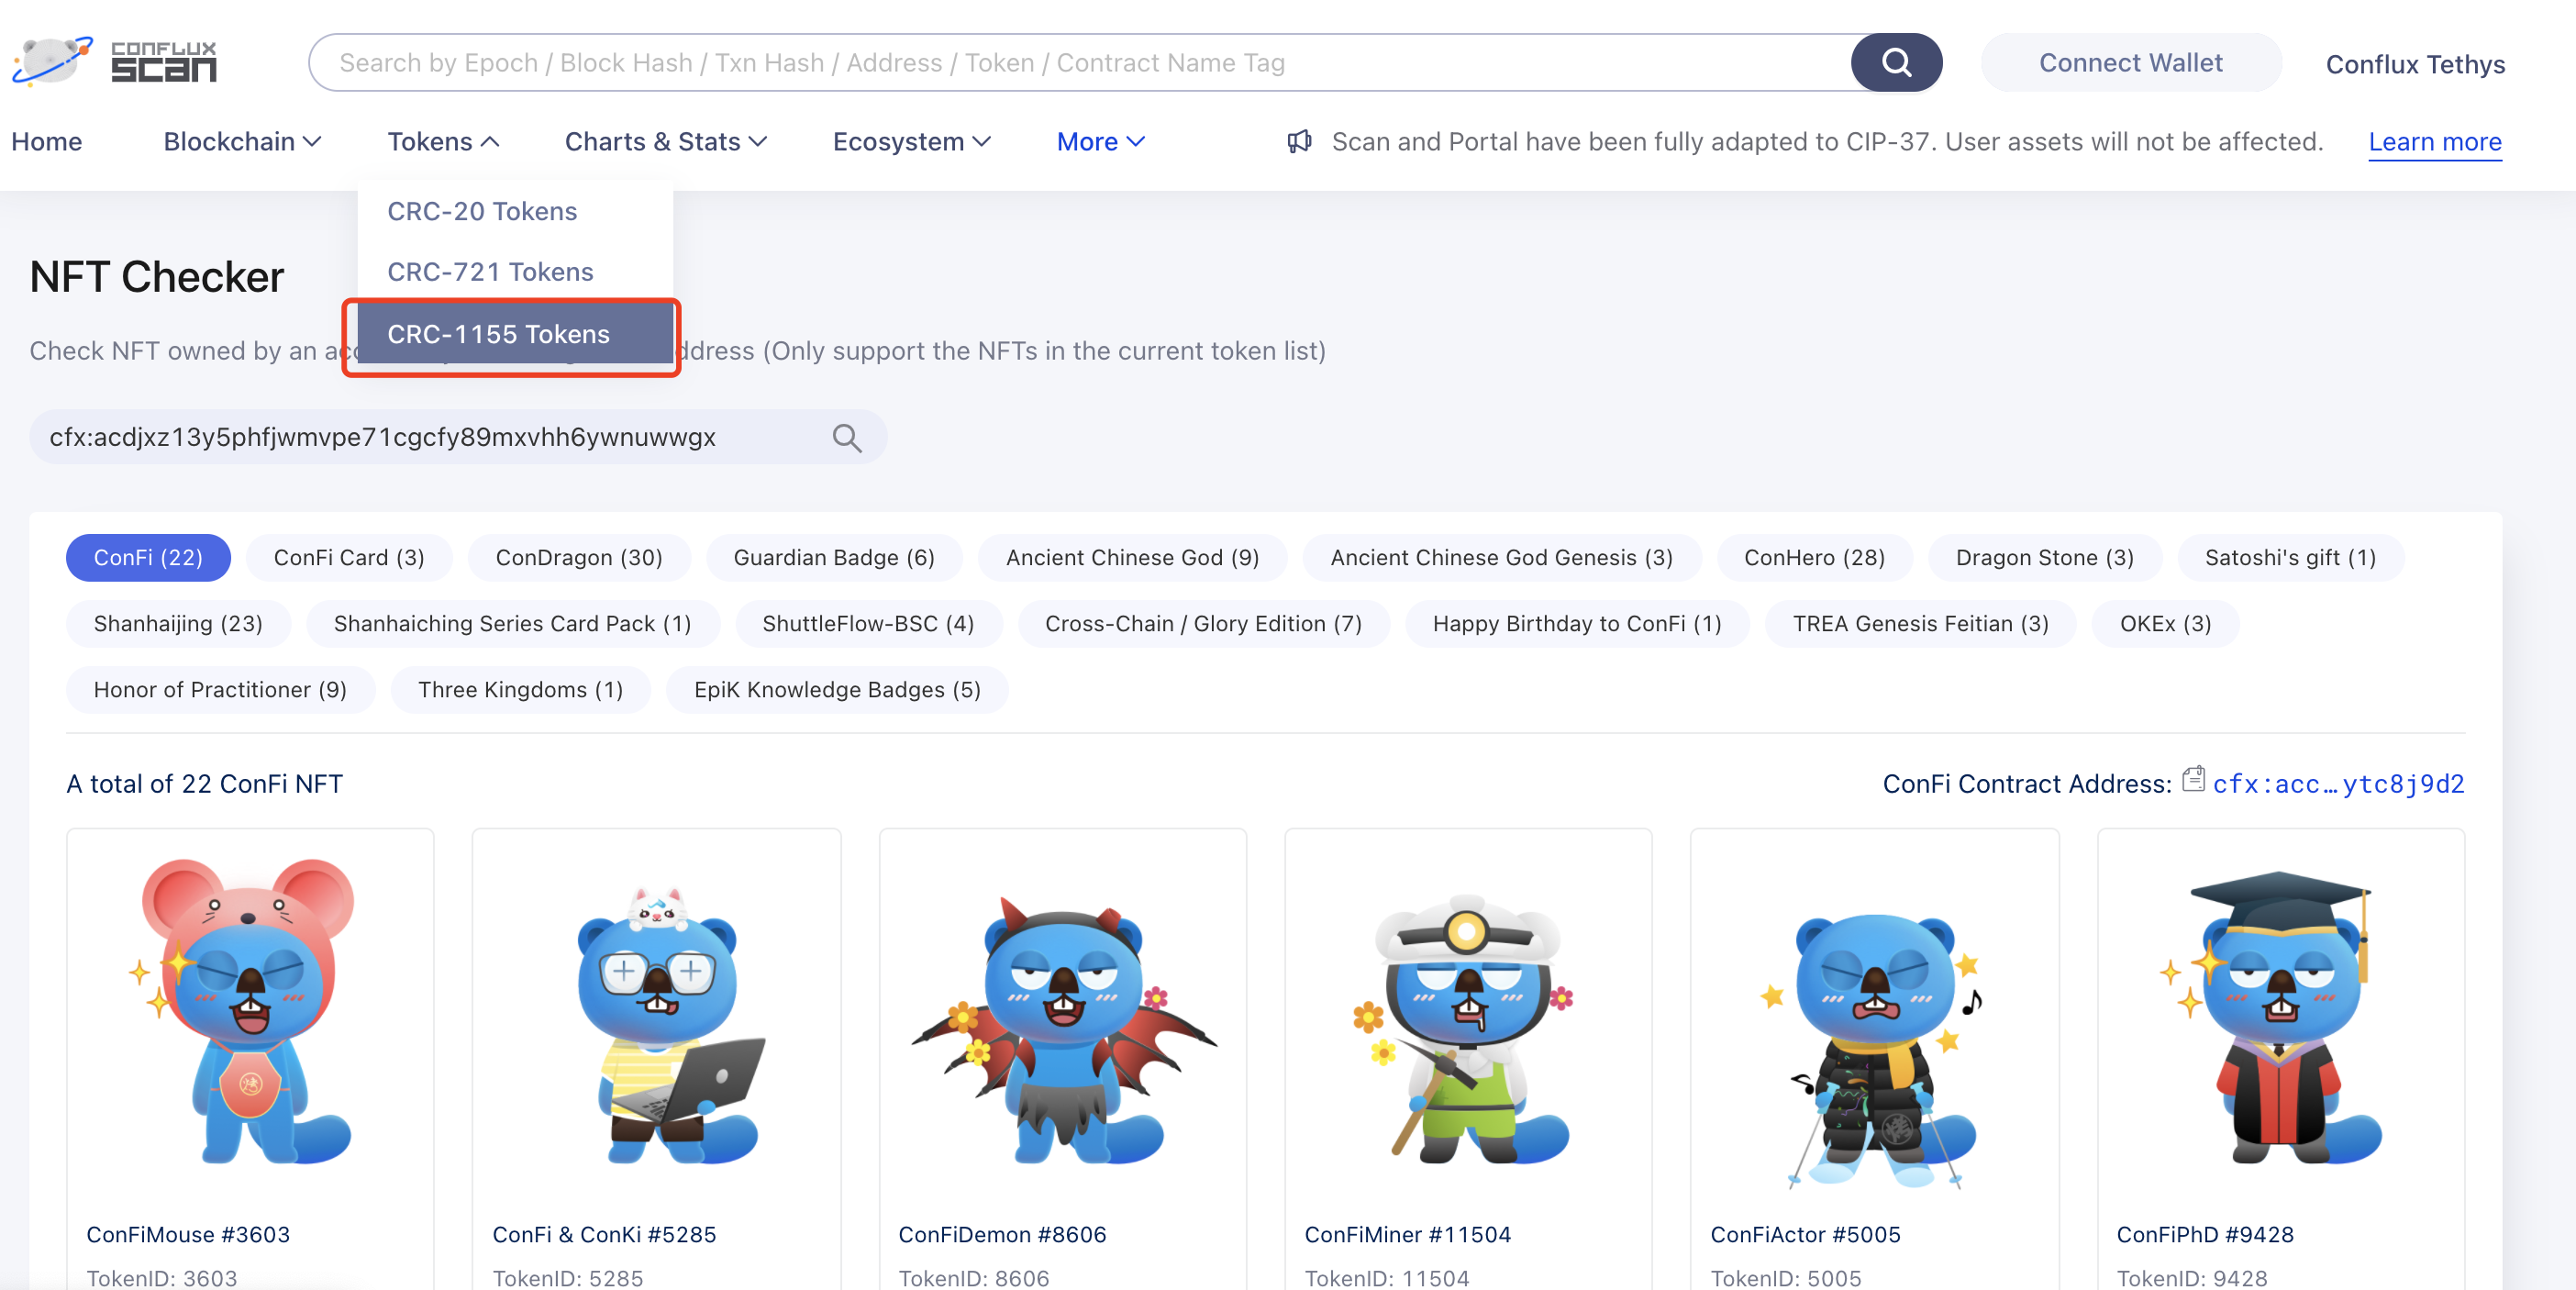Screen dimensions: 2576x1290
Task: Click the announcement megaphone icon
Action: point(1298,141)
